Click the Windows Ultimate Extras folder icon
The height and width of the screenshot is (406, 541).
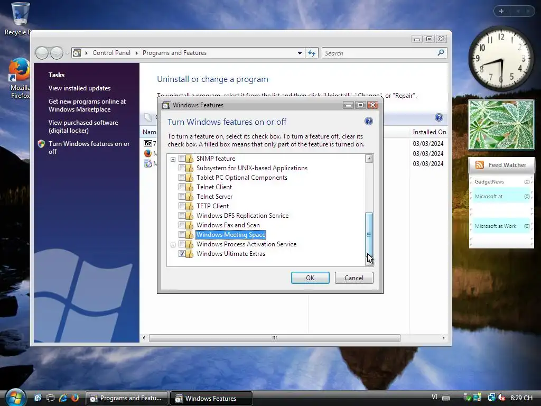pos(189,254)
